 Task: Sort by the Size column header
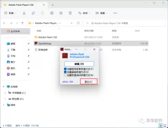(x=137, y=31)
